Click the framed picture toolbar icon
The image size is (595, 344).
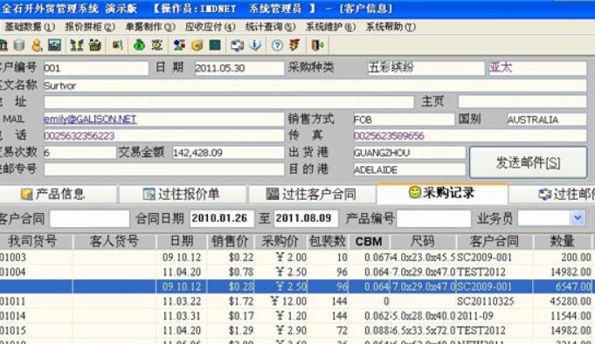54,45
